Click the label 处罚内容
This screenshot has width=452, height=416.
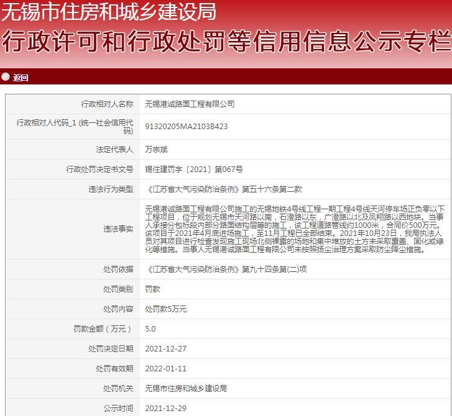click(119, 309)
